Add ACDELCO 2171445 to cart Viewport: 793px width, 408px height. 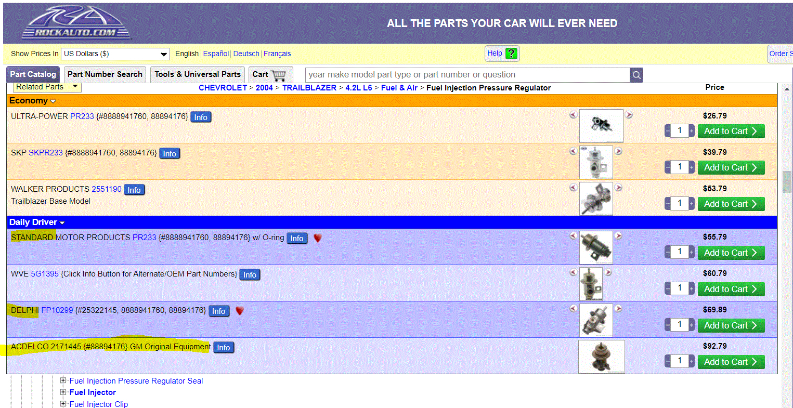click(731, 362)
